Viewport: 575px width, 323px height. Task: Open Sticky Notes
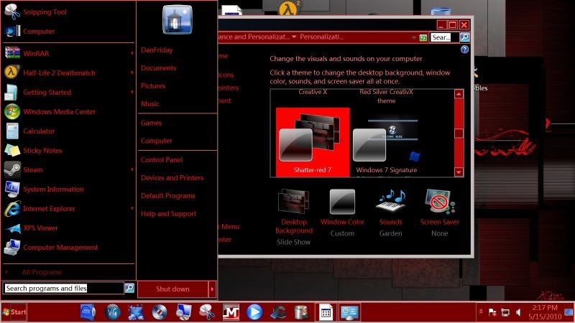(x=42, y=151)
